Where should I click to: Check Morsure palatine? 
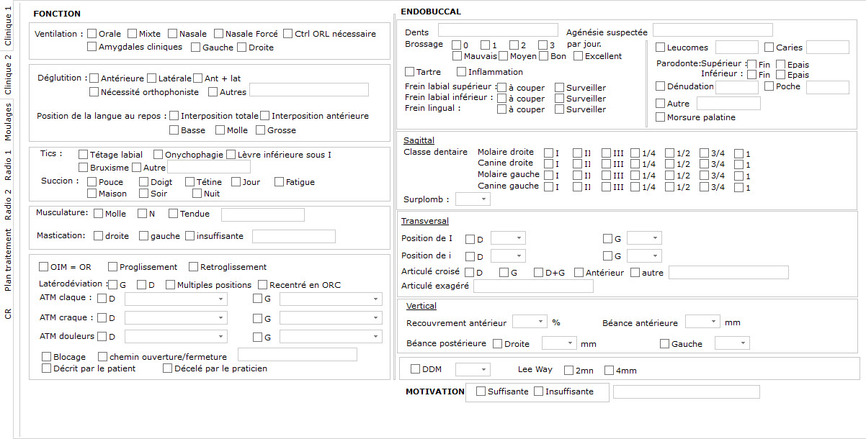(x=660, y=117)
